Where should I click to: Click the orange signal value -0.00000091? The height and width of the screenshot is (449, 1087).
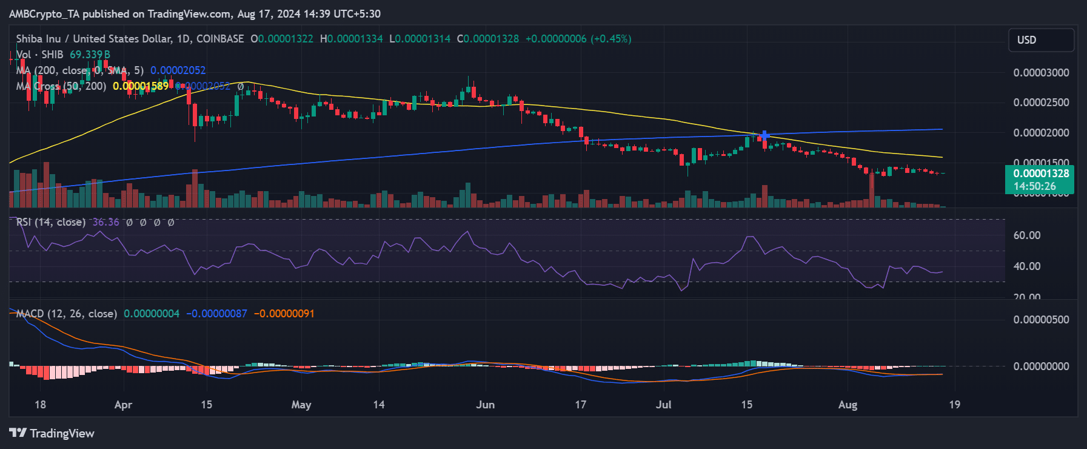[x=284, y=314]
